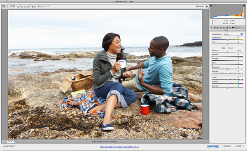The image size is (247, 151).
Task: Toggle shadow clipping warning in histogram
Action: [211, 5]
